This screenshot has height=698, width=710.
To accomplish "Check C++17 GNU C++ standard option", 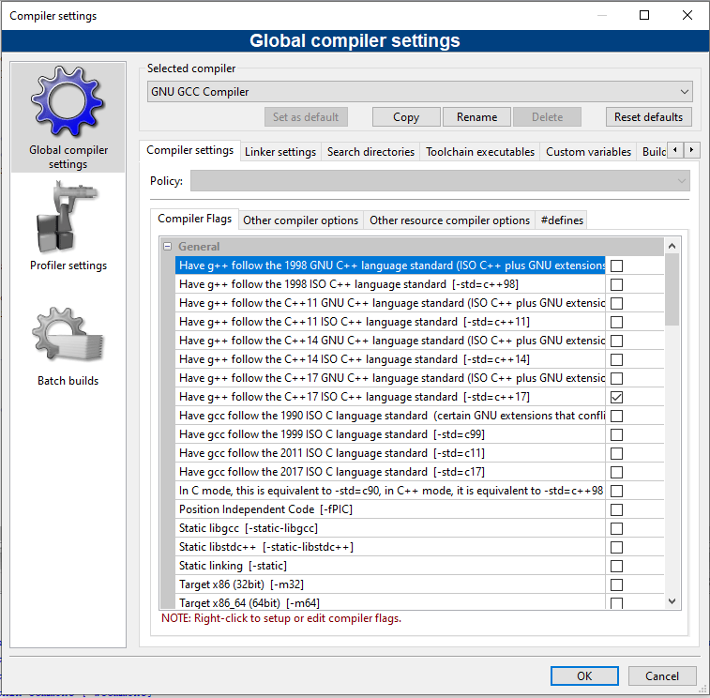I will point(616,378).
